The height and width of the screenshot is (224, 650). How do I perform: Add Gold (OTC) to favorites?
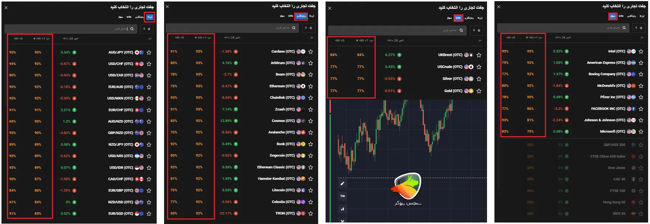(x=479, y=91)
